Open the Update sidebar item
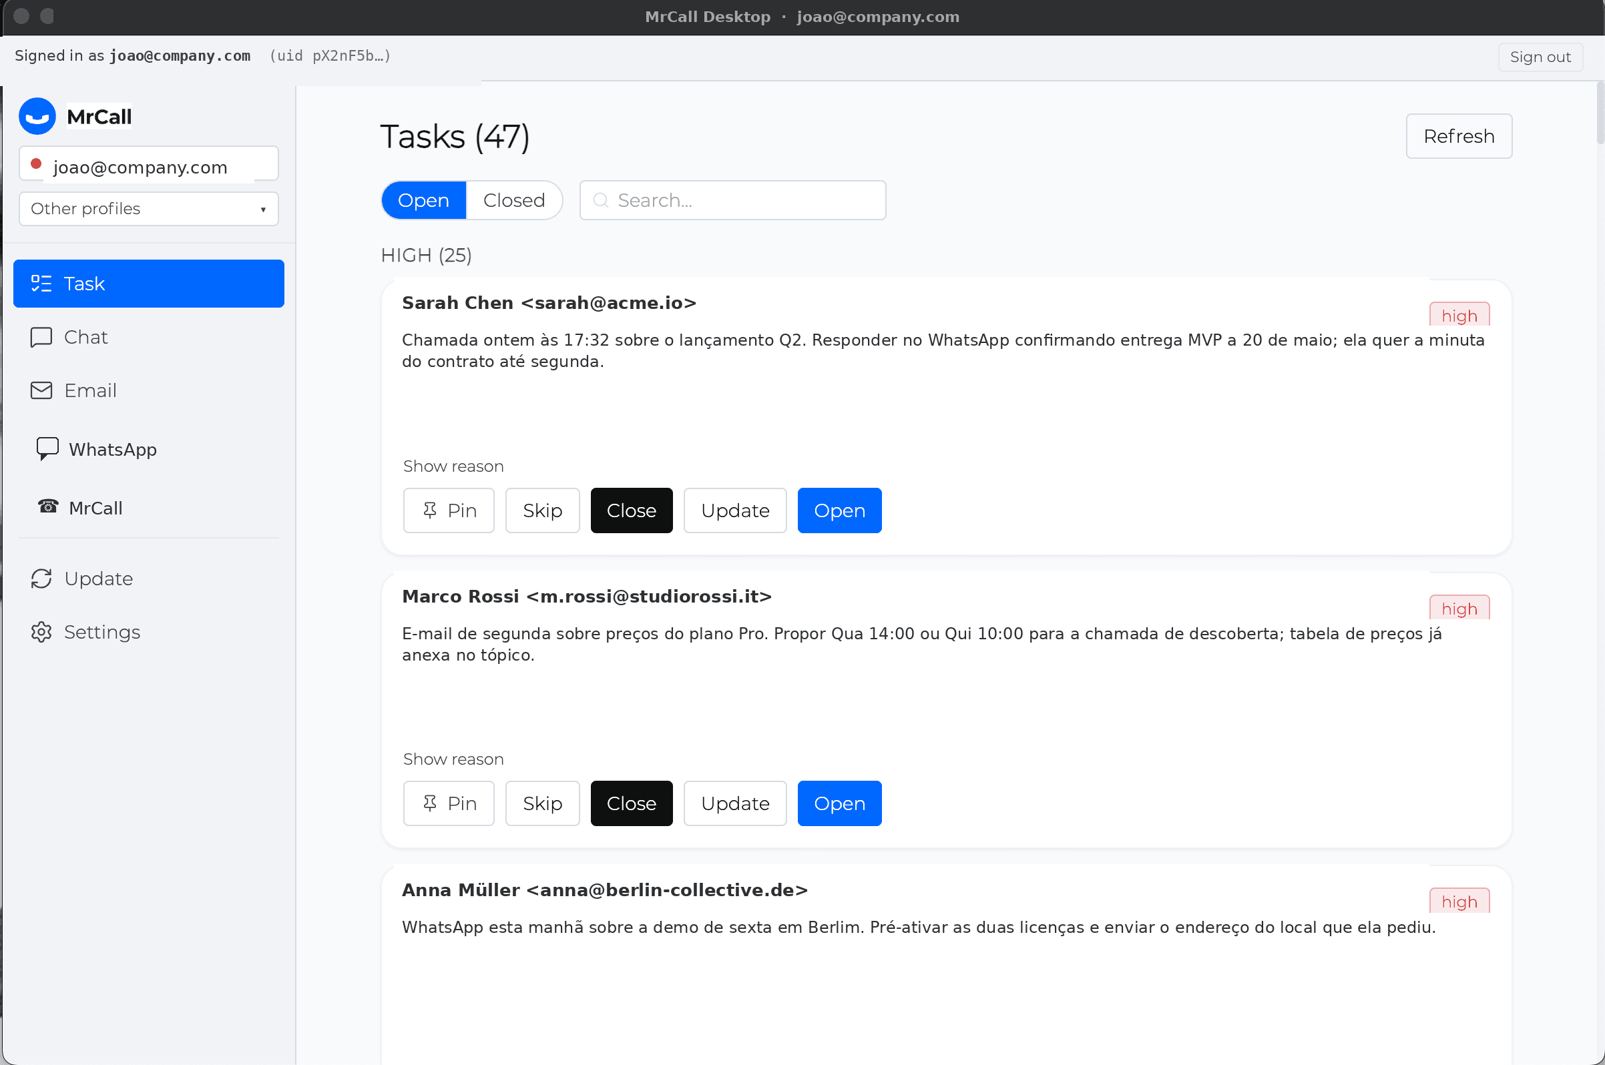Screen dimensions: 1605x1065 point(149,579)
